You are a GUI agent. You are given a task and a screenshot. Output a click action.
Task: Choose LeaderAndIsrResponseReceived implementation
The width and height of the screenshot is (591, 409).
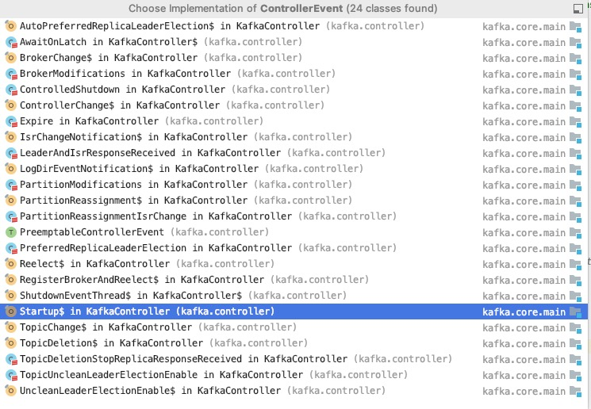294,152
